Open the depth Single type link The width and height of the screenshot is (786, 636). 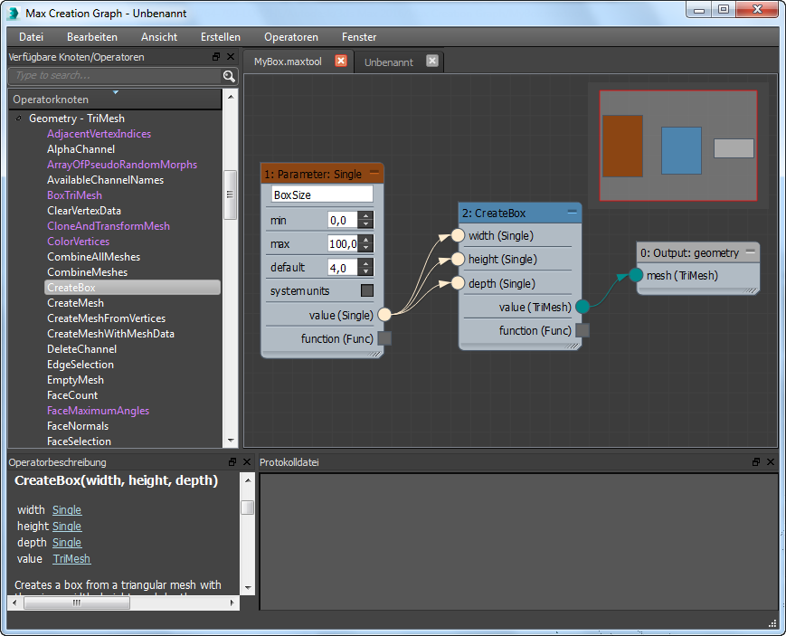[67, 543]
